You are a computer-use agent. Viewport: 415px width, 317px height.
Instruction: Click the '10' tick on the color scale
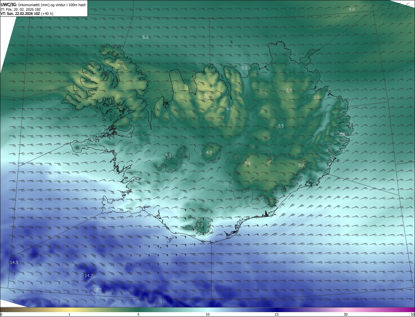[x=207, y=314]
